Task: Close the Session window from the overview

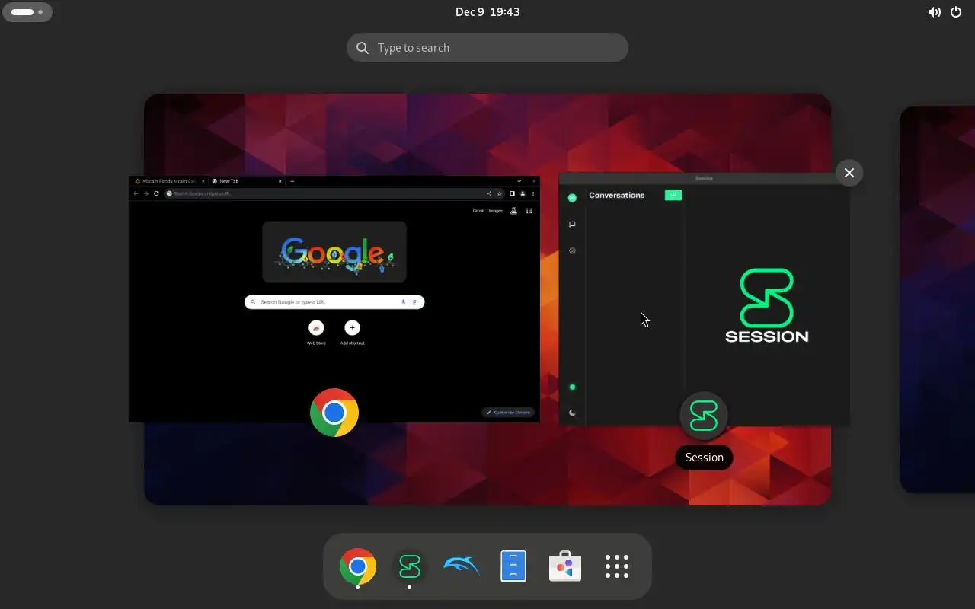Action: [849, 173]
